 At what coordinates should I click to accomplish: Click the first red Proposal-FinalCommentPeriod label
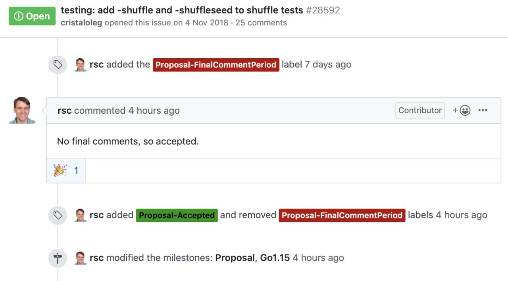coord(216,65)
